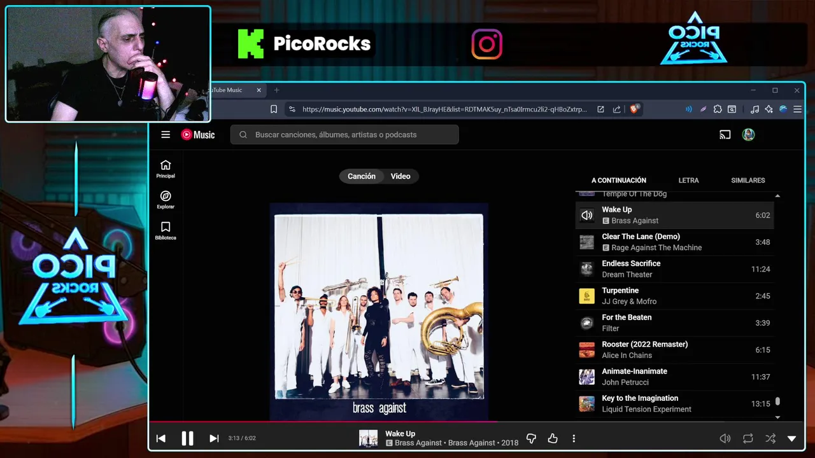Pause the playing song
Screen dimensions: 815x458
(187, 438)
